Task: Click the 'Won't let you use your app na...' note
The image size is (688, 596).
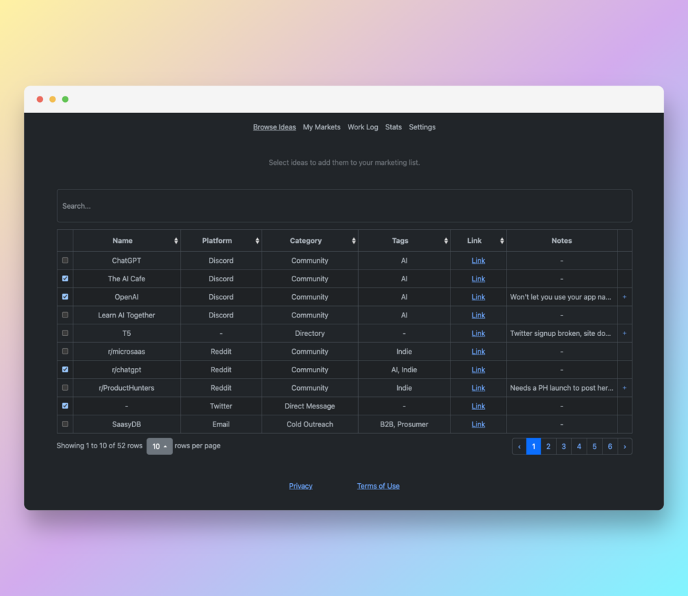Action: (x=560, y=297)
